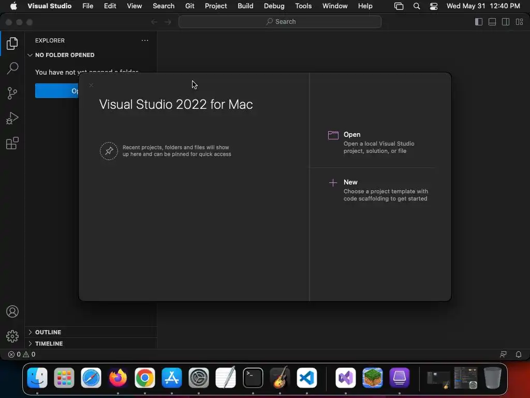Open the Build menu
The width and height of the screenshot is (530, 398).
(x=245, y=6)
